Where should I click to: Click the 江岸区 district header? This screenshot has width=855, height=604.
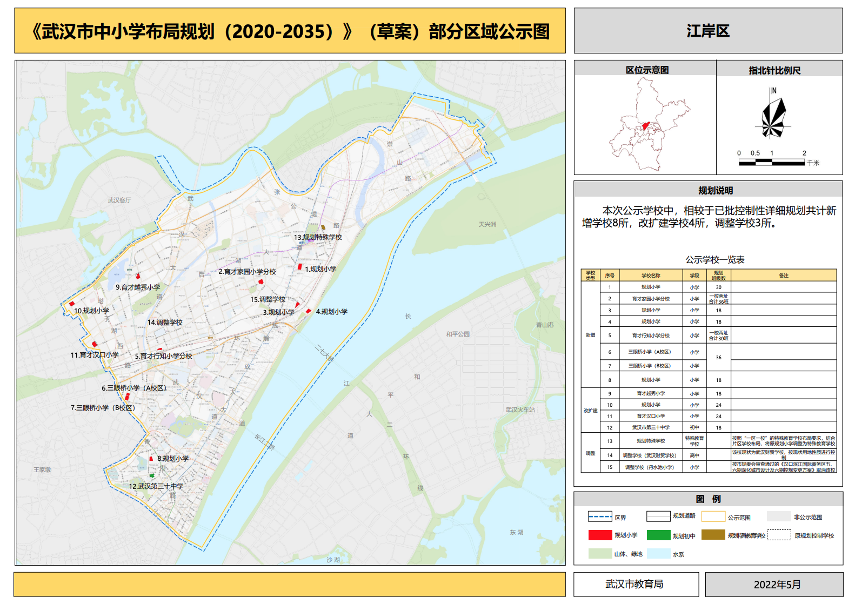[708, 31]
